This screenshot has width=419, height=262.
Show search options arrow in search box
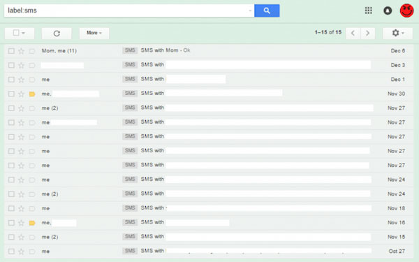[x=250, y=10]
